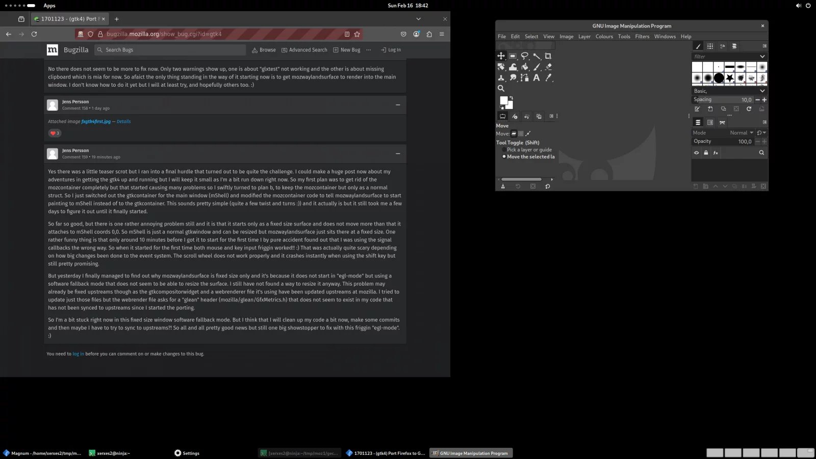Screen dimensions: 816x459
Task: Toggle the layer effects fx column header
Action: (x=716, y=152)
